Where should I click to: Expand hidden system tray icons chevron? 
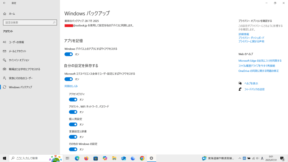240,158
